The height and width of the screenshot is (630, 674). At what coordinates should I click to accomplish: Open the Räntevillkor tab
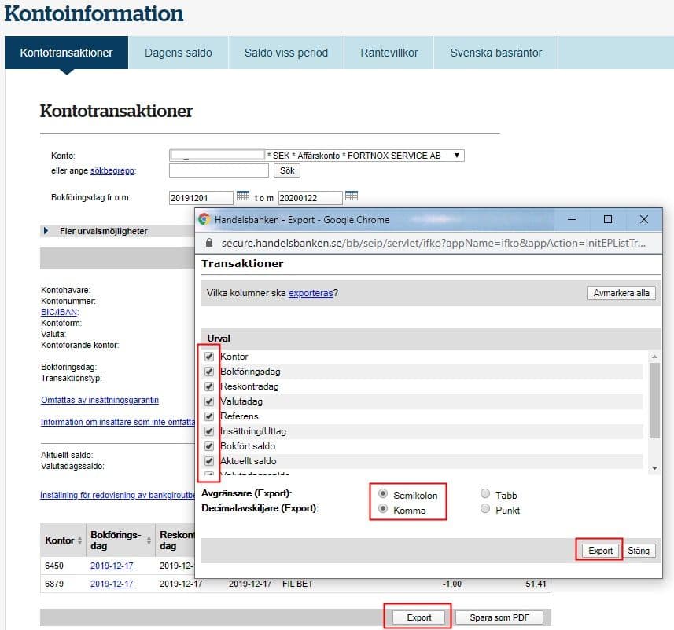point(389,53)
